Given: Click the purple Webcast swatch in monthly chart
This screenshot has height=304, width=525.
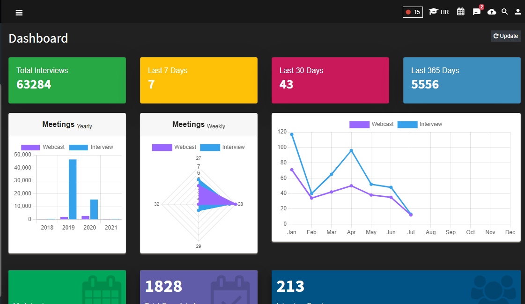Looking at the screenshot, I should pos(359,124).
